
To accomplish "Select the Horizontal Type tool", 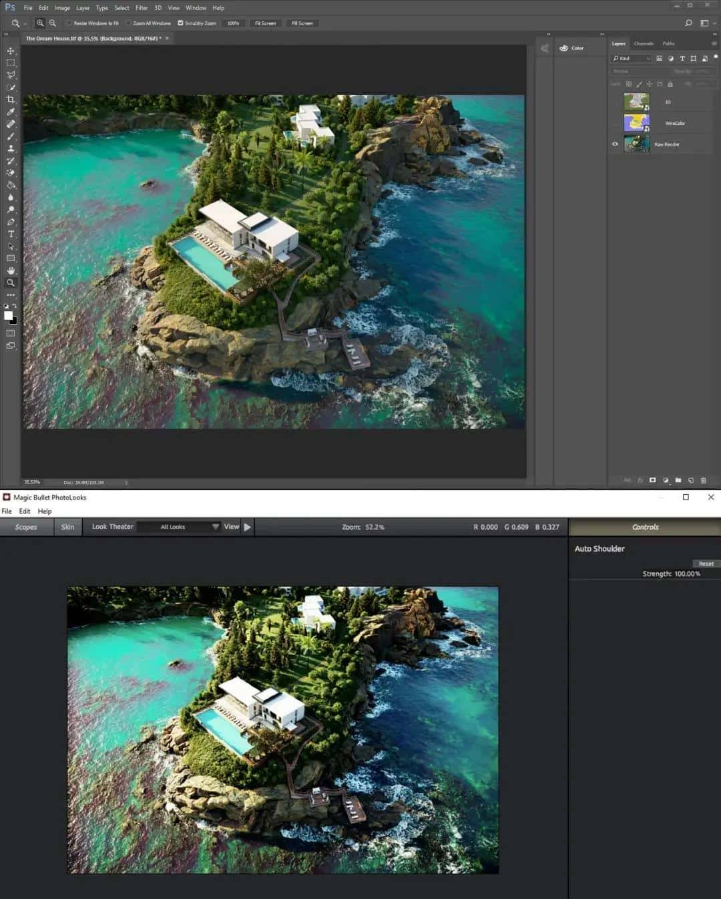I will tap(10, 234).
